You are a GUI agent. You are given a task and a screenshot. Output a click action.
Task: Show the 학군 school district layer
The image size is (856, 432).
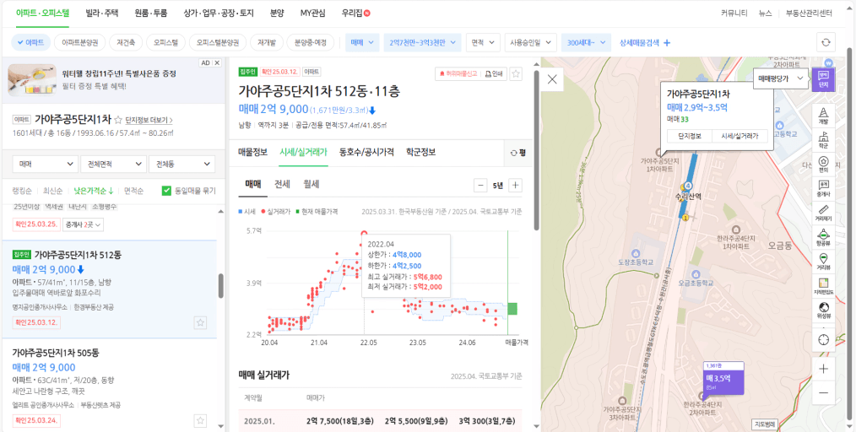pyautogui.click(x=823, y=139)
